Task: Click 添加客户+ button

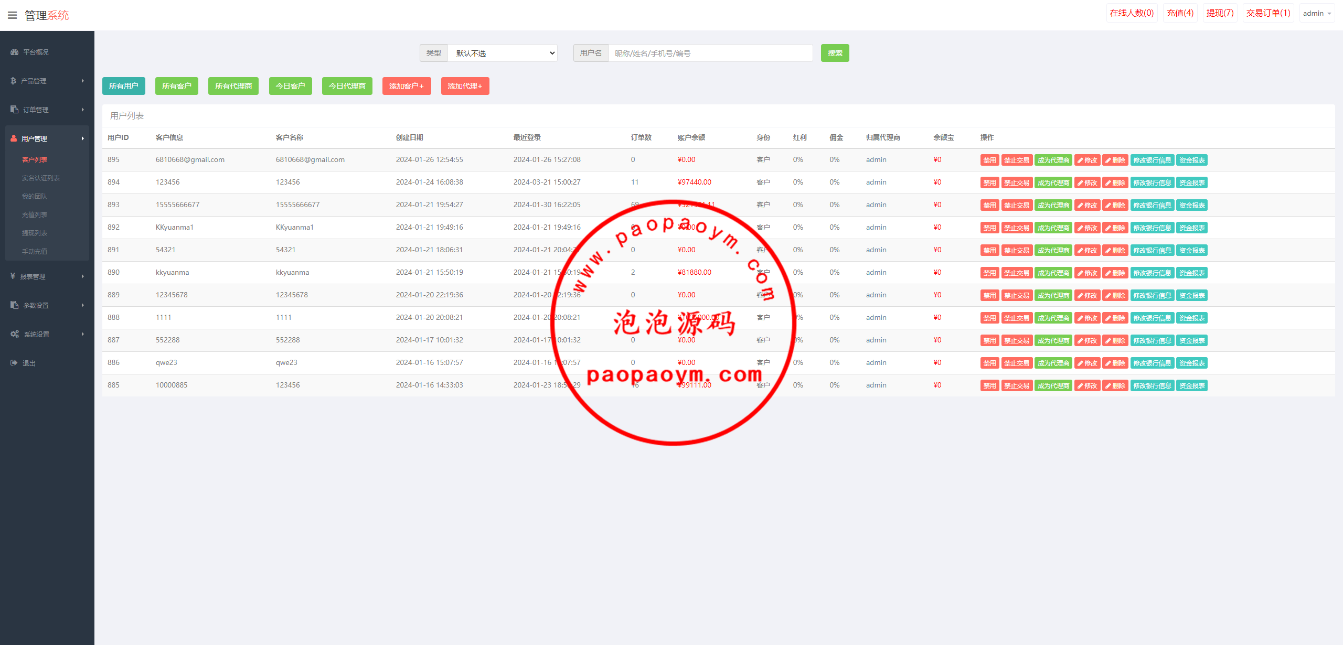Action: [407, 86]
